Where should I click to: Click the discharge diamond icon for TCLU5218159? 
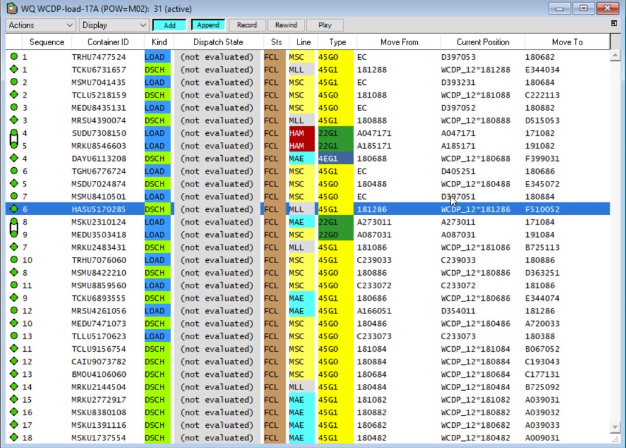14,95
